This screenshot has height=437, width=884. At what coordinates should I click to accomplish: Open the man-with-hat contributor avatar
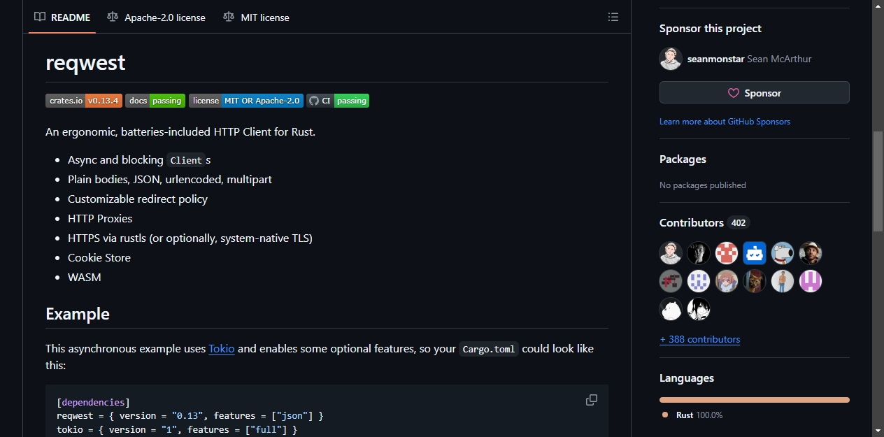[811, 253]
